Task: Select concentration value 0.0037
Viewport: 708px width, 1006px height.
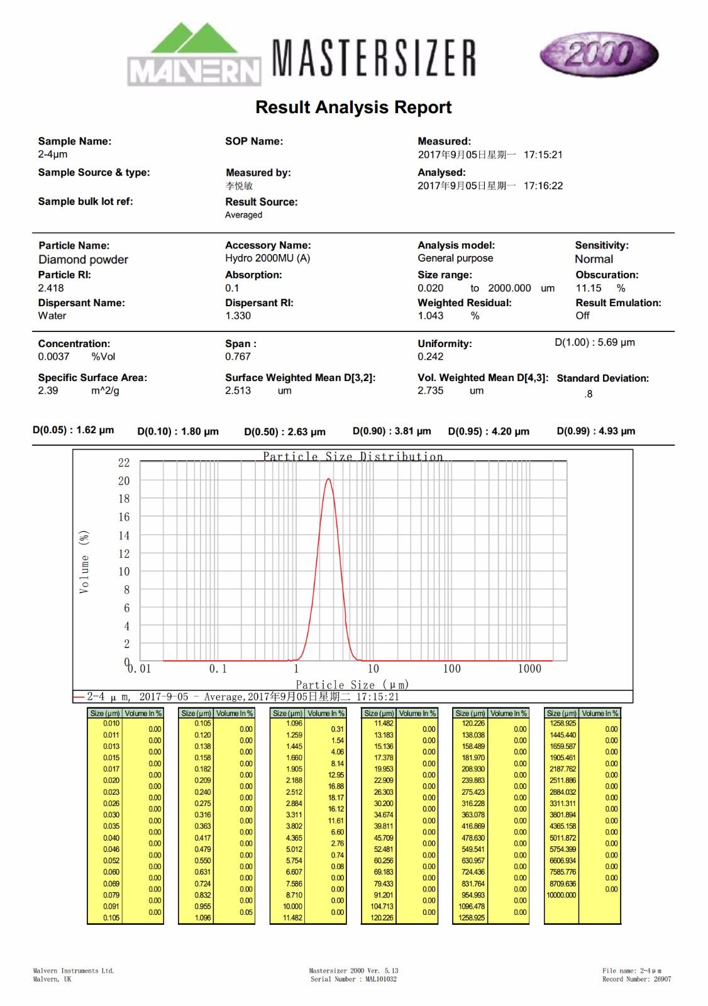Action: click(53, 357)
